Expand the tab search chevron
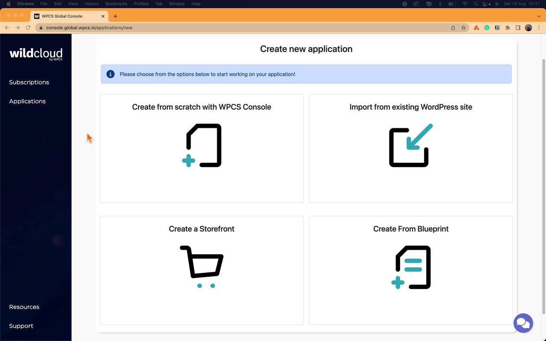Screen dimensions: 546x341 pos(538,16)
